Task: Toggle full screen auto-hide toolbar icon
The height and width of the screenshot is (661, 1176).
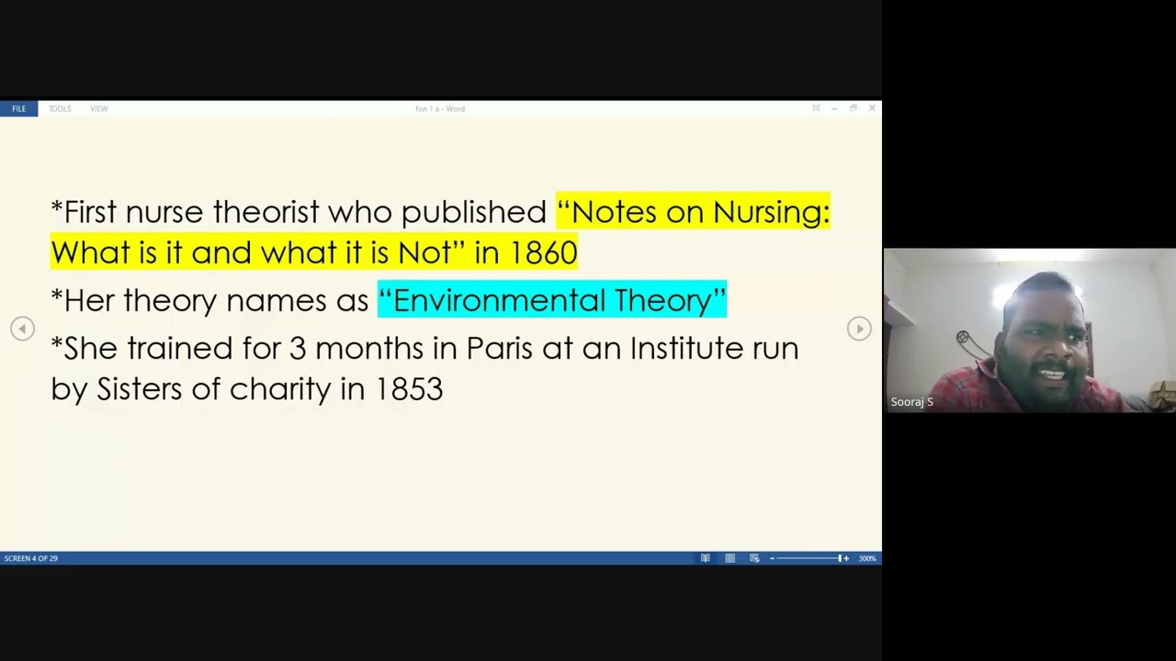Action: click(x=816, y=108)
